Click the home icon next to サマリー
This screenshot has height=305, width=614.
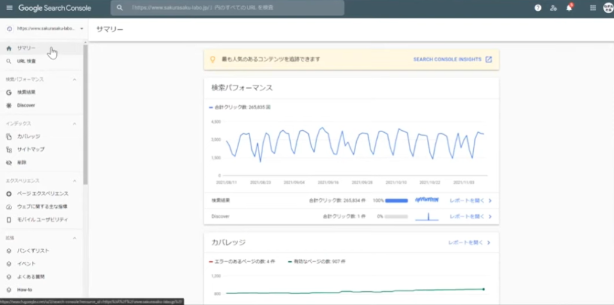click(x=9, y=48)
